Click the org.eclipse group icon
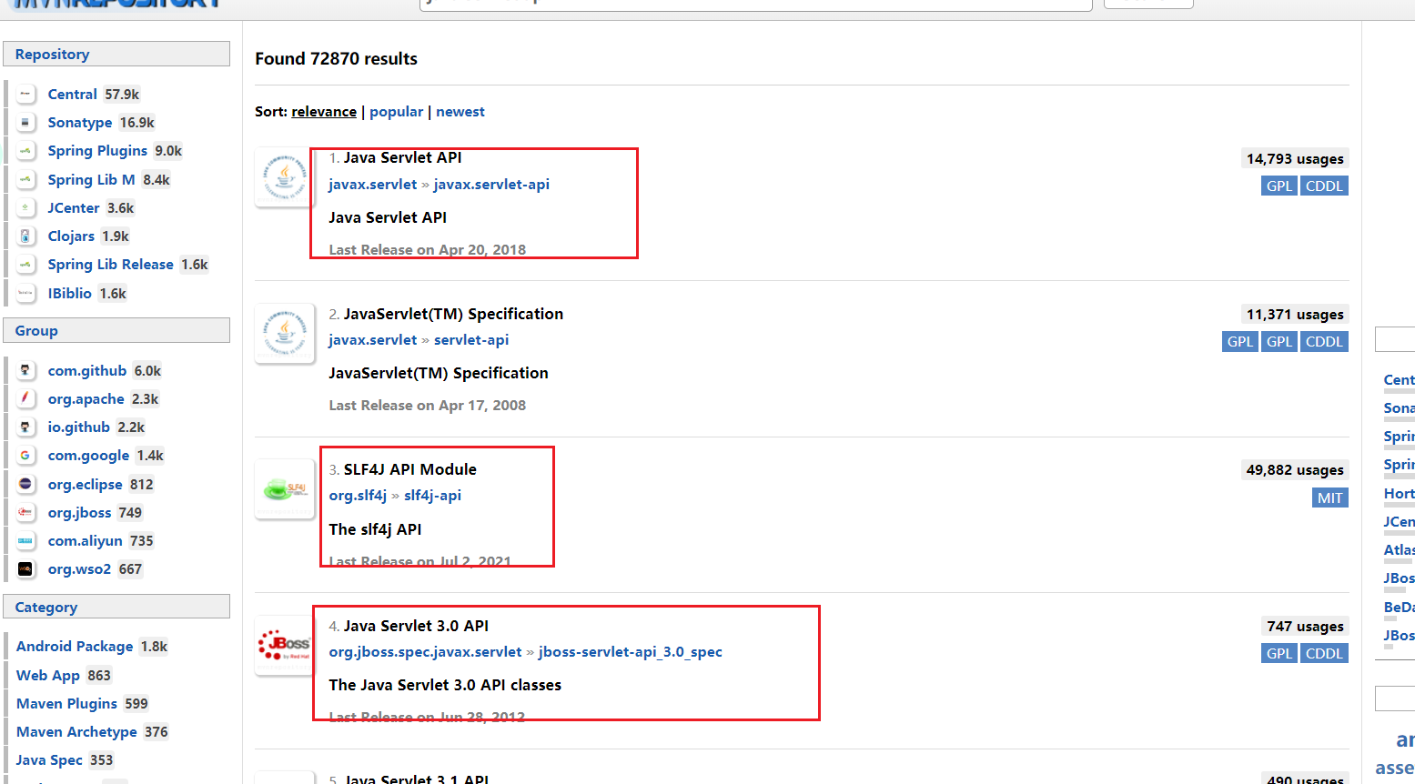The image size is (1415, 784). 25,485
